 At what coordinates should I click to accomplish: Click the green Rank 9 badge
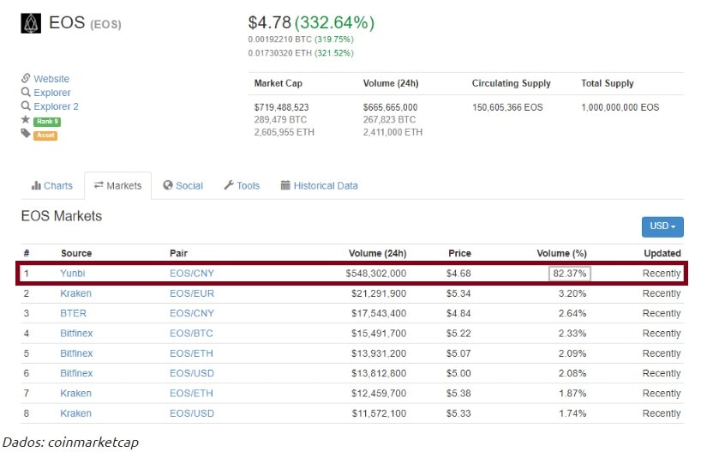[x=46, y=122]
